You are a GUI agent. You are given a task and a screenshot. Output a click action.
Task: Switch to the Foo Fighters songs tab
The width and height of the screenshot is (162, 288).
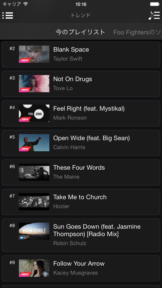tap(137, 32)
